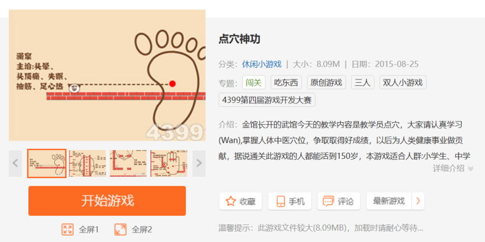Open the 双人小游戏 topic tag
The height and width of the screenshot is (242, 485).
pyautogui.click(x=403, y=83)
